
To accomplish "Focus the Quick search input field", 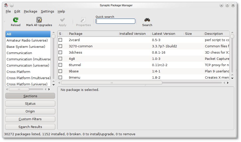I will pos(115,21).
